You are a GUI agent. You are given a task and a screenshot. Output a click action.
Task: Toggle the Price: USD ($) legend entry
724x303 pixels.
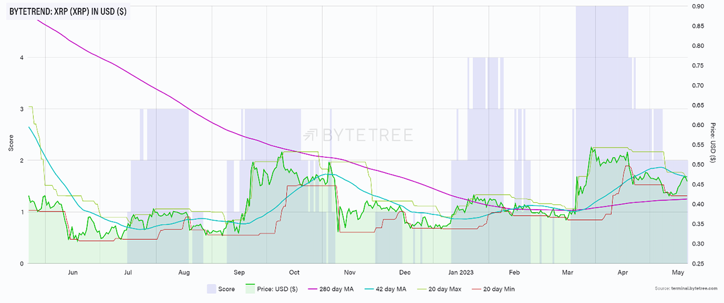(271, 289)
